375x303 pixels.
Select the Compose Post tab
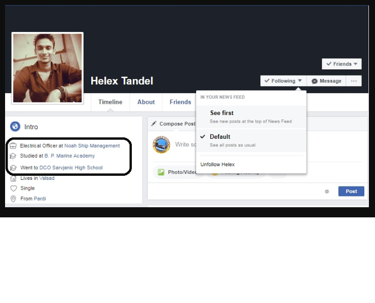pos(173,124)
